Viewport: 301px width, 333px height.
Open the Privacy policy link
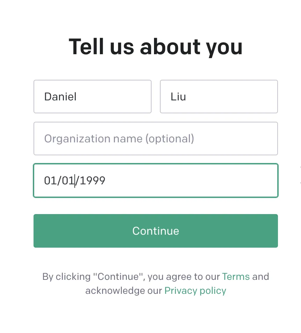[x=195, y=291]
